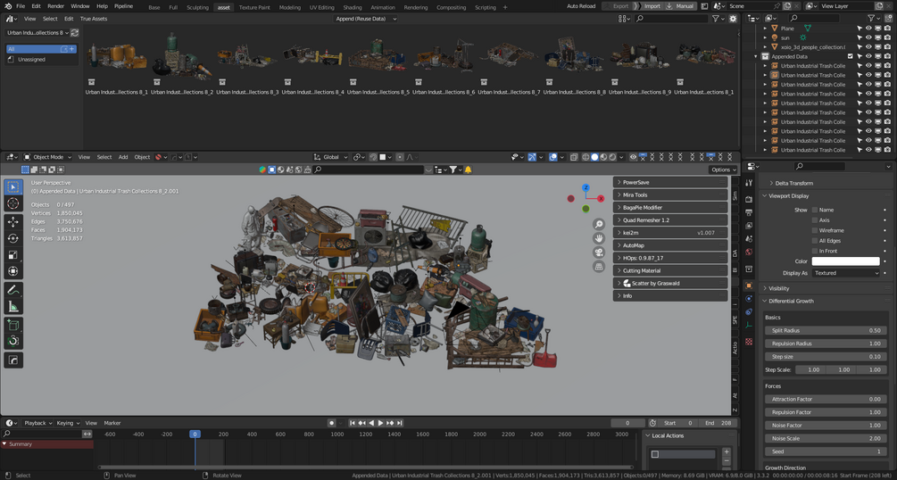
Task: Open the Sculpting workspace tab
Action: point(197,7)
